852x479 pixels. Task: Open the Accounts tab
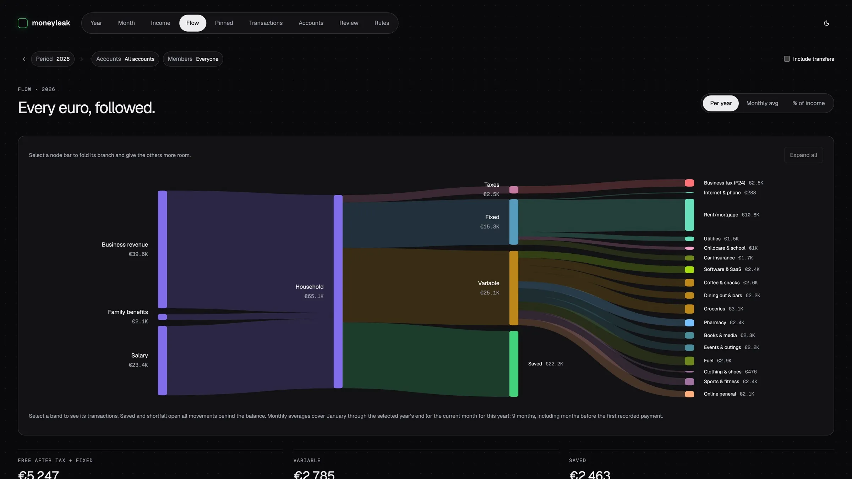[311, 23]
